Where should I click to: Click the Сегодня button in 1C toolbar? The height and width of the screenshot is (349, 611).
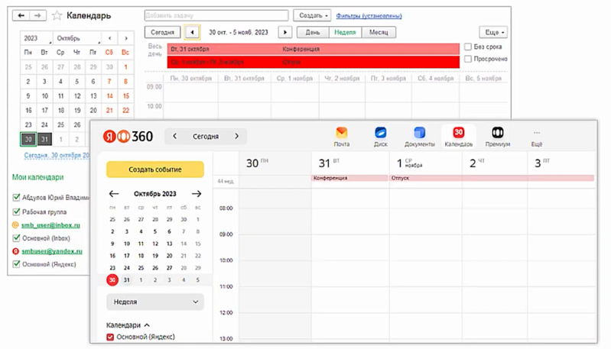(x=162, y=32)
